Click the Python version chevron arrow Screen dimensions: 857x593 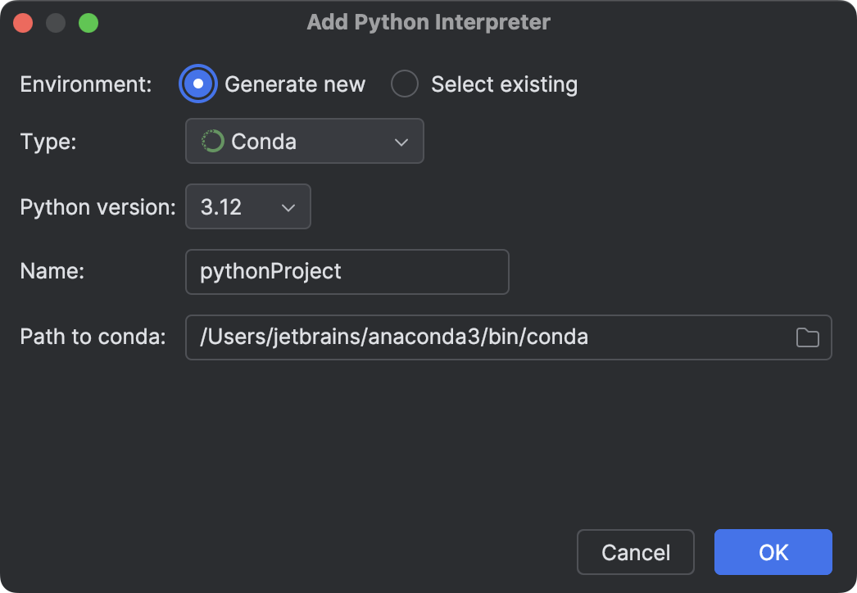(288, 206)
